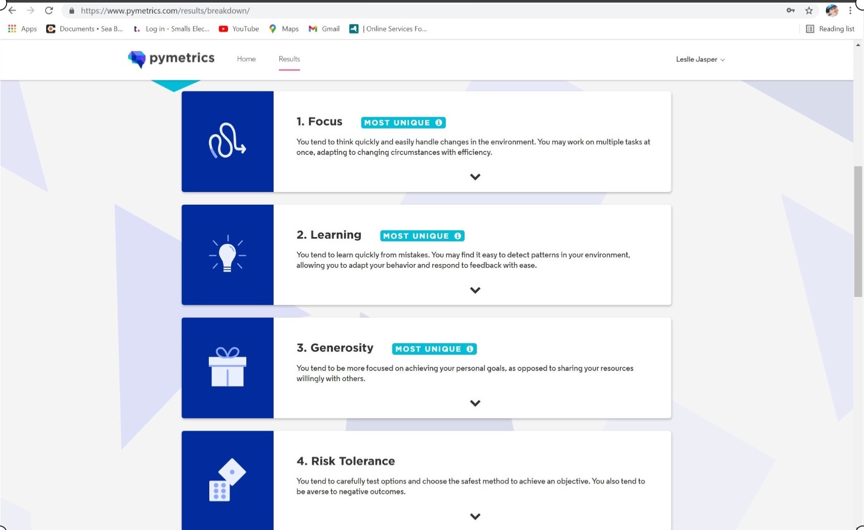Expand the Risk Tolerance details
This screenshot has width=864, height=530.
pyautogui.click(x=475, y=516)
